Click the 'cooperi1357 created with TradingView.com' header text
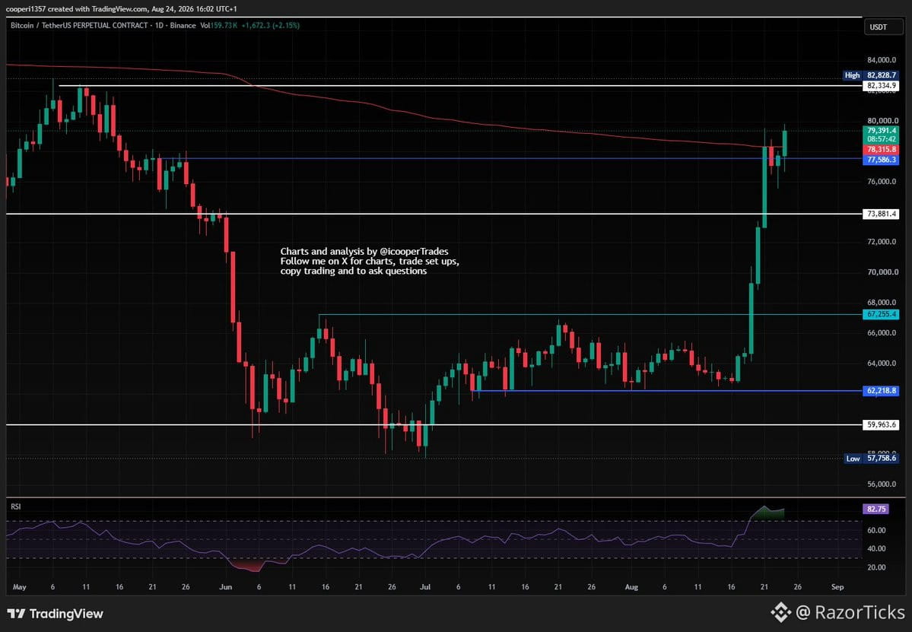The height and width of the screenshot is (632, 912). 77,8
